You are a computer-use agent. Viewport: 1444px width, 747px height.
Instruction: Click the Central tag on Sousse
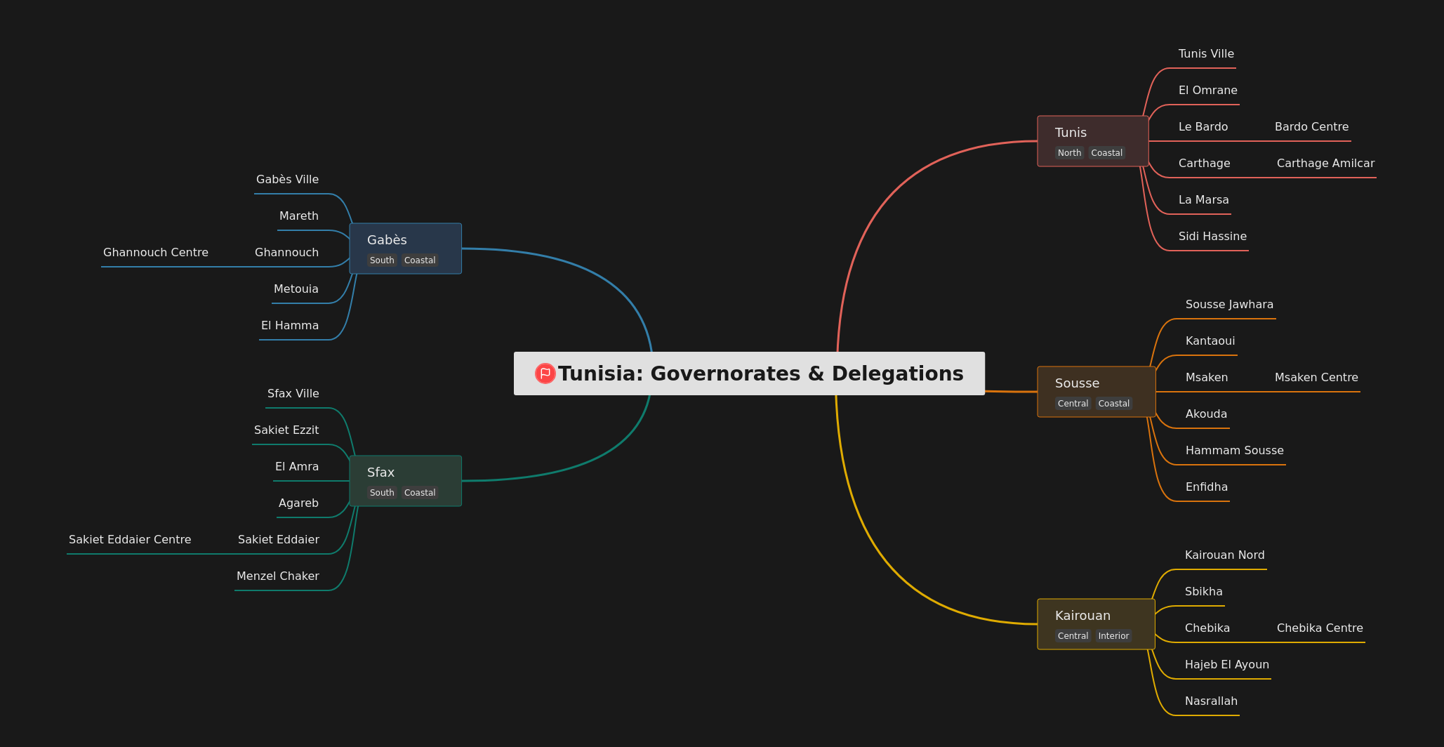[x=1073, y=404]
